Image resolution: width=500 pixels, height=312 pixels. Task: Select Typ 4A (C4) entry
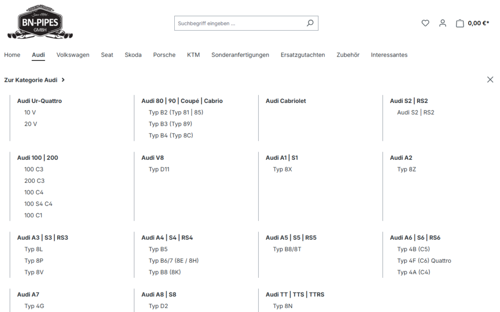coord(414,272)
